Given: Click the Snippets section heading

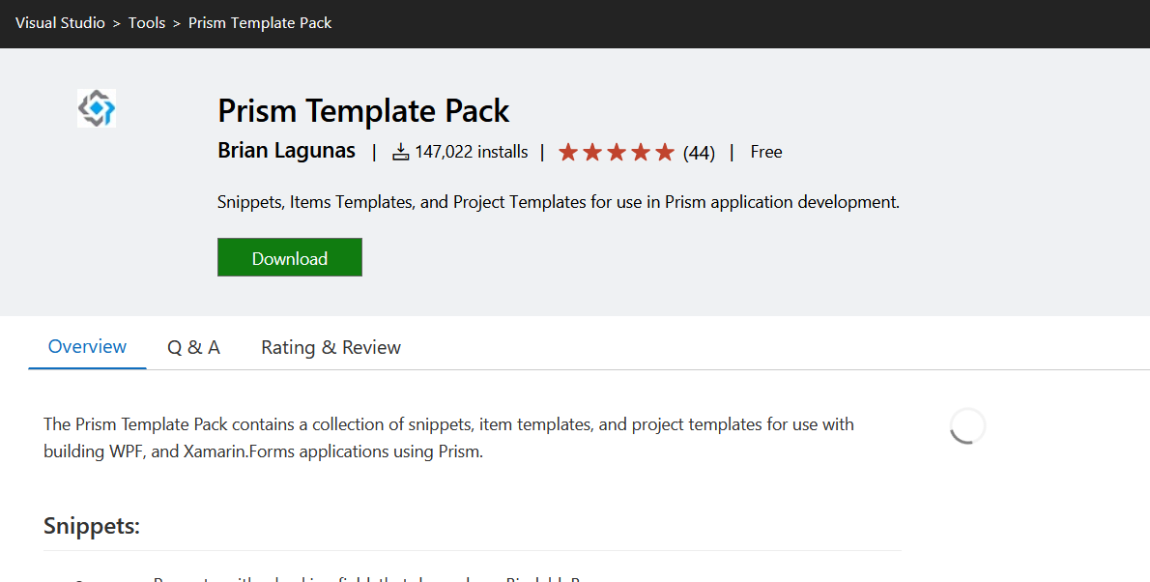Looking at the screenshot, I should pos(92,526).
